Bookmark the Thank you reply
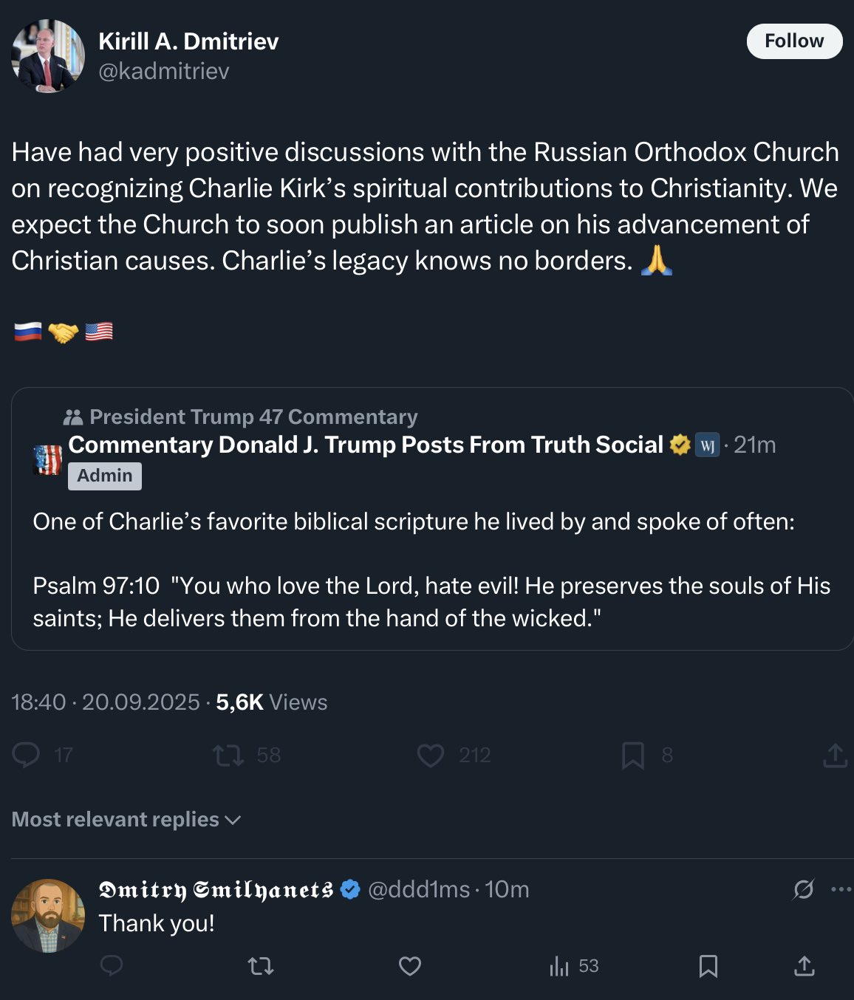854x1000 pixels. [x=708, y=965]
